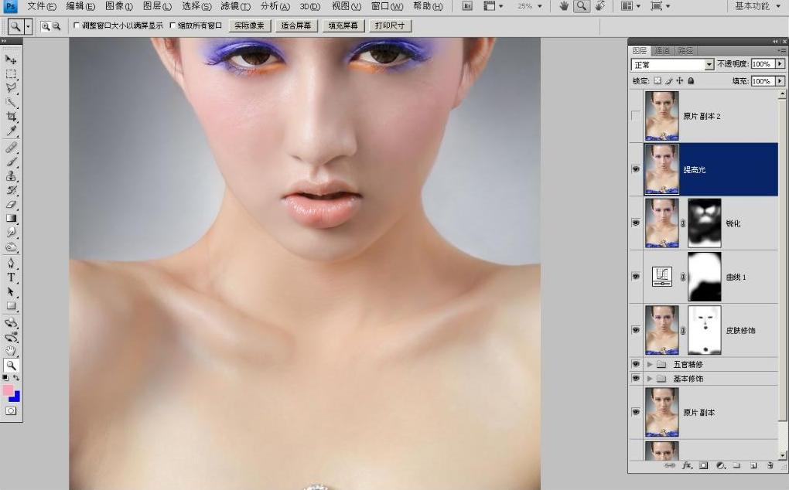The width and height of the screenshot is (789, 490).
Task: Select the Crop tool
Action: (11, 117)
